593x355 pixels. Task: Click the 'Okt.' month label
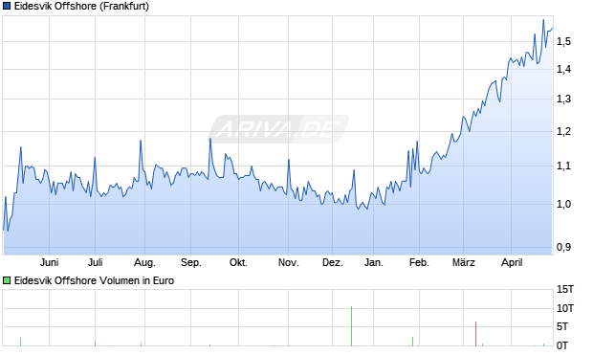(x=239, y=262)
